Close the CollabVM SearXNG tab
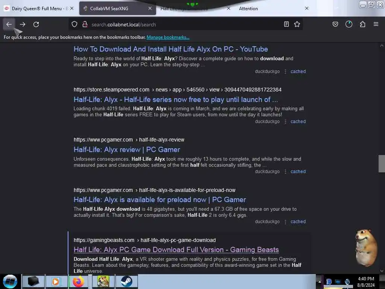 pyautogui.click(x=150, y=8)
